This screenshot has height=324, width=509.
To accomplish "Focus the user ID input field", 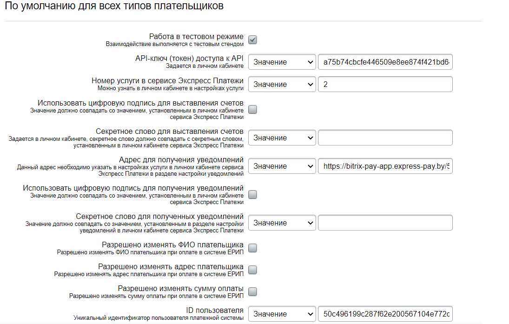I will [x=385, y=314].
